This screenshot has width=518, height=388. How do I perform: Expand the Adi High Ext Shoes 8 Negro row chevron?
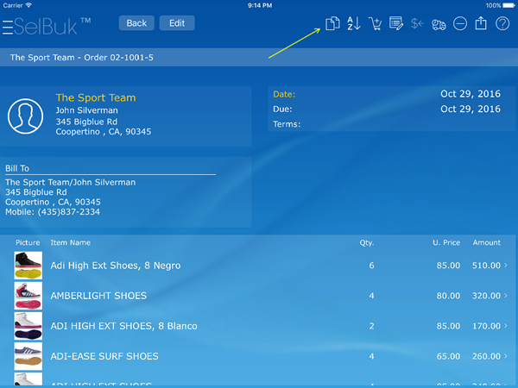[x=506, y=266]
